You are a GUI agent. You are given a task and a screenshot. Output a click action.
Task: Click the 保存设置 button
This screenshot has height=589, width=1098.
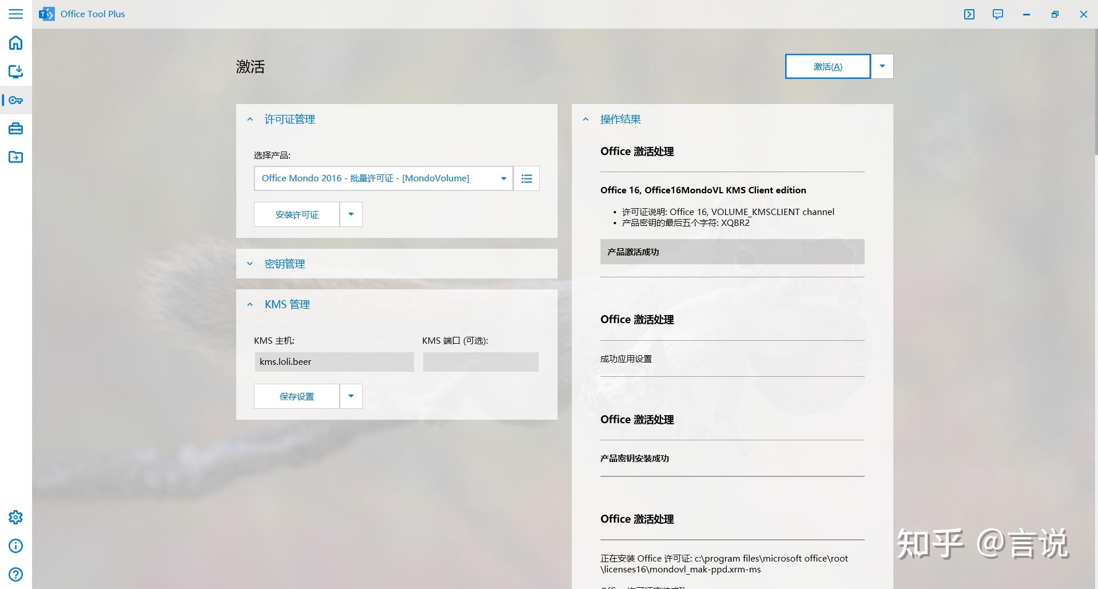[296, 396]
